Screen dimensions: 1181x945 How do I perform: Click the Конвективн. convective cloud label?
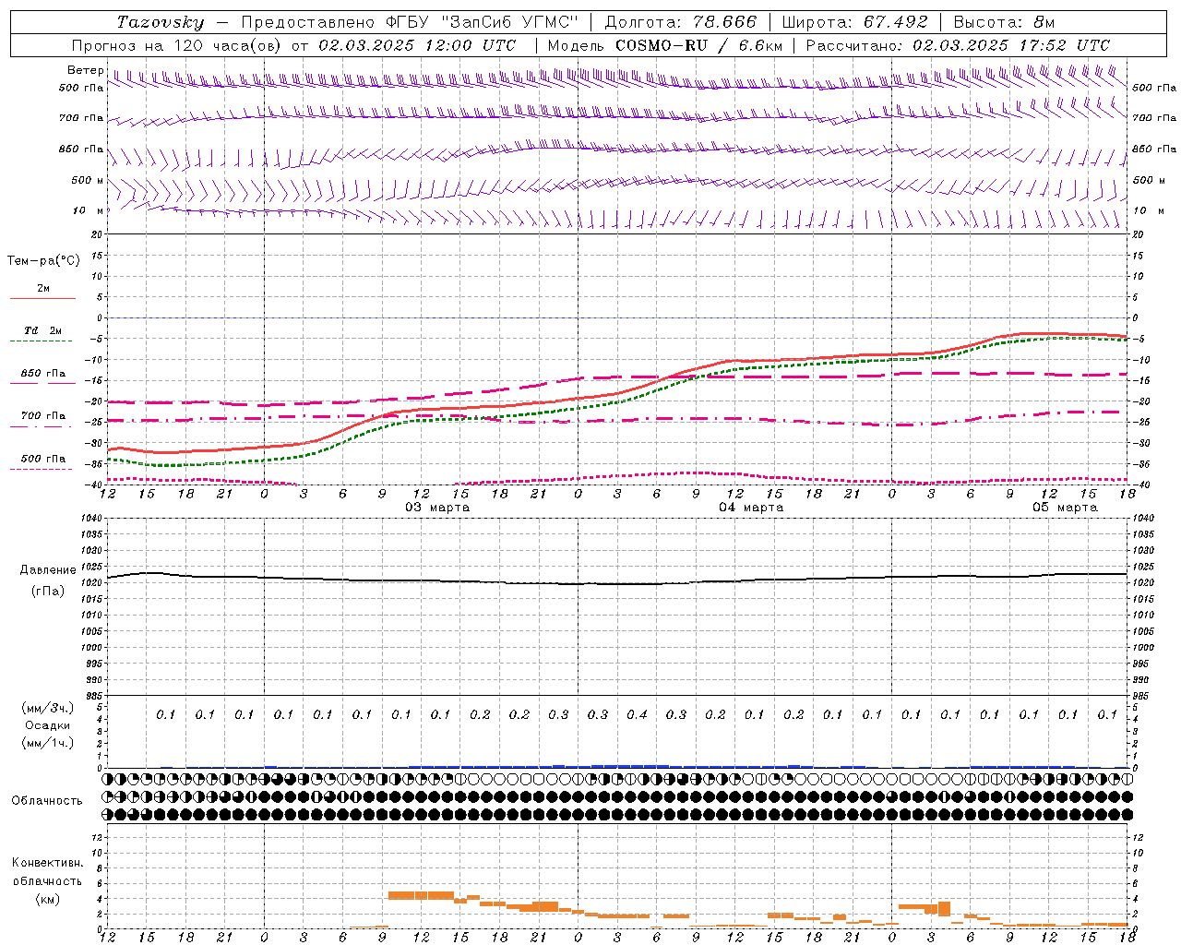tap(47, 863)
